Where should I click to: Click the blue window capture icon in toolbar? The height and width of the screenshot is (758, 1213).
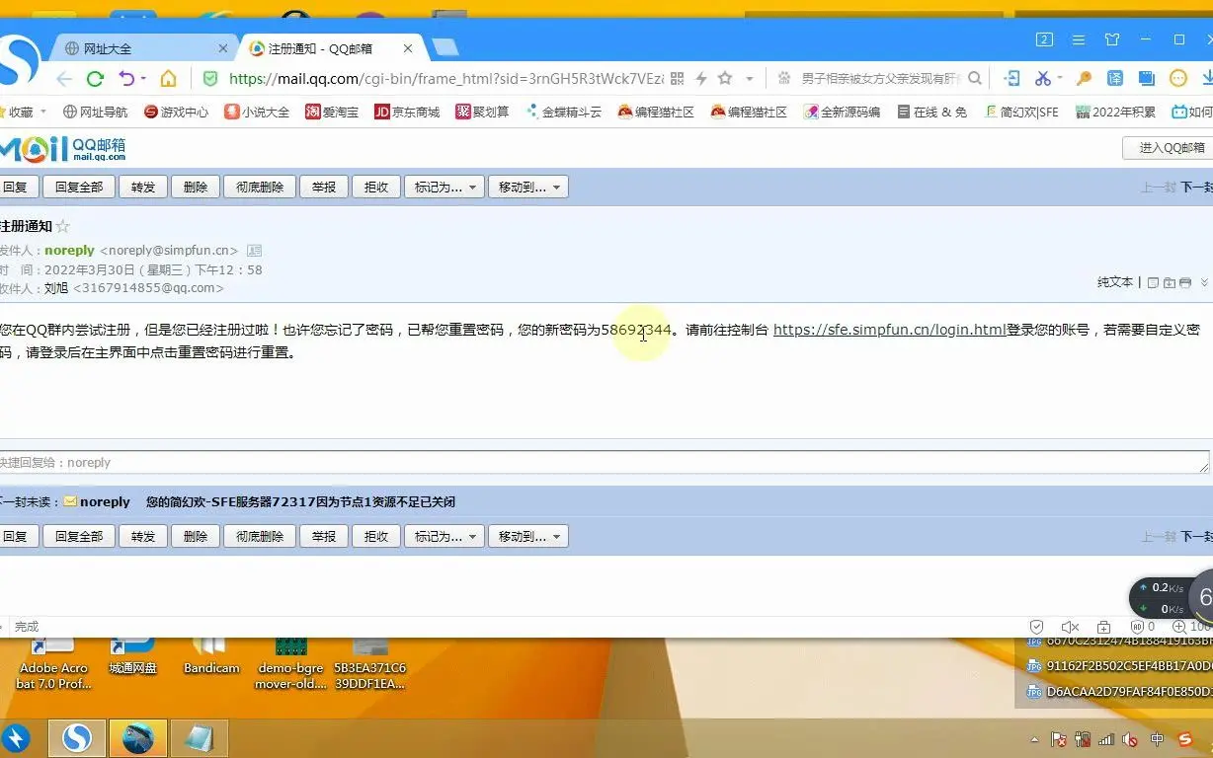pos(1146,79)
